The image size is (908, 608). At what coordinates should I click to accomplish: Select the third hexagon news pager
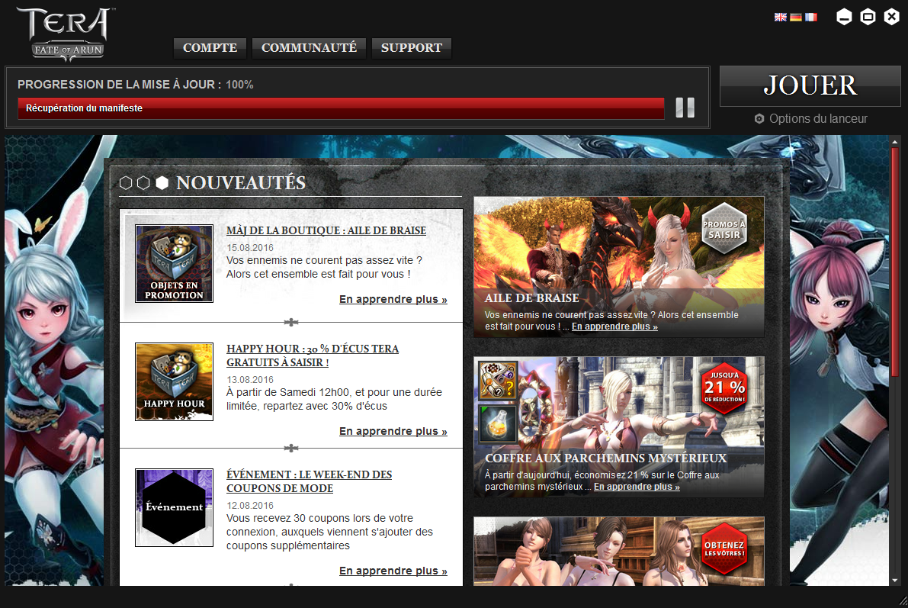(162, 183)
